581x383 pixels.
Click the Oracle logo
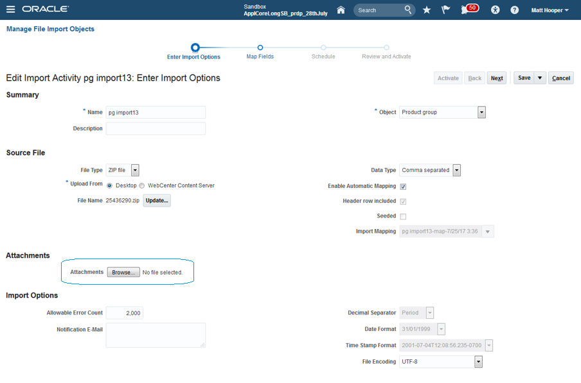pos(45,9)
